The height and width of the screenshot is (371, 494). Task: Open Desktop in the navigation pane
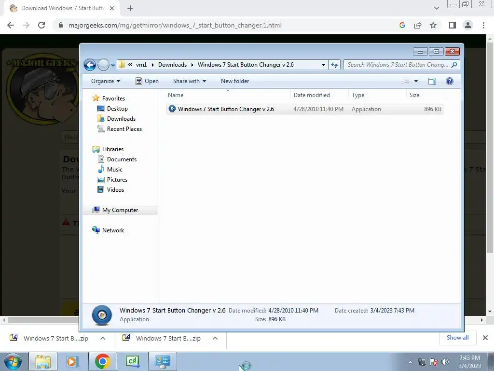[117, 109]
